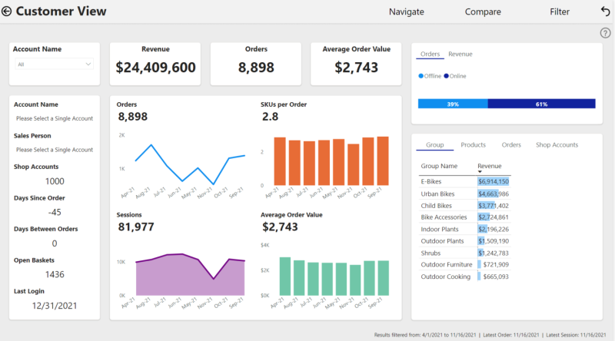Screen dimensions: 615x341
Task: Click the 39% Offline bar segment
Action: tap(453, 104)
